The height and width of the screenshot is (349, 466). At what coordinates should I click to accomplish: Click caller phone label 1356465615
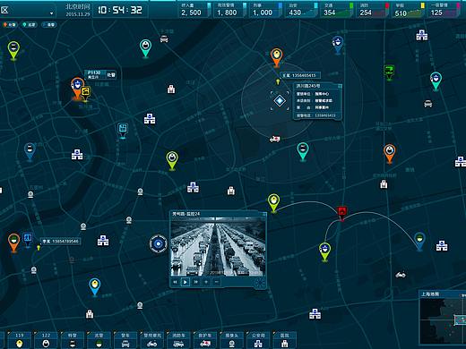click(x=300, y=75)
